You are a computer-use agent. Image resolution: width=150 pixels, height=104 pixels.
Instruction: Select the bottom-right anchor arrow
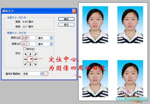click(x=35, y=64)
